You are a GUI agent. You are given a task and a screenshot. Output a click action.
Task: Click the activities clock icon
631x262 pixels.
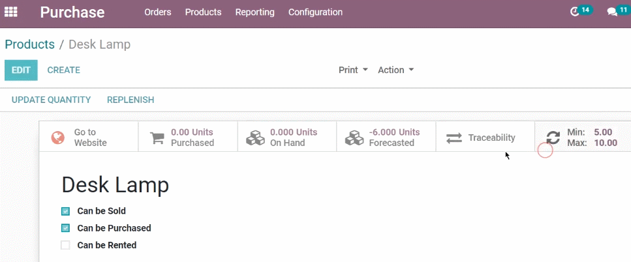tap(575, 12)
